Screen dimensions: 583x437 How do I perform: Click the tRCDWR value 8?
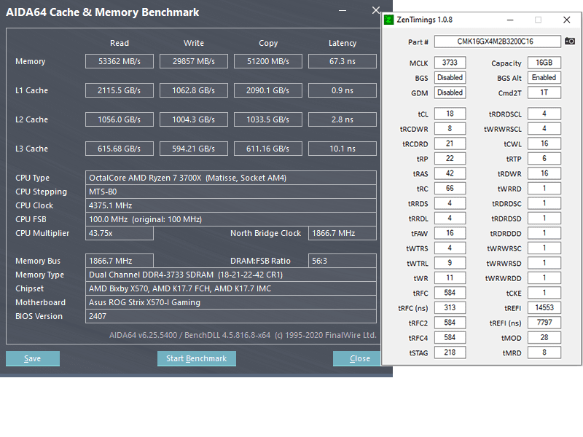point(450,129)
